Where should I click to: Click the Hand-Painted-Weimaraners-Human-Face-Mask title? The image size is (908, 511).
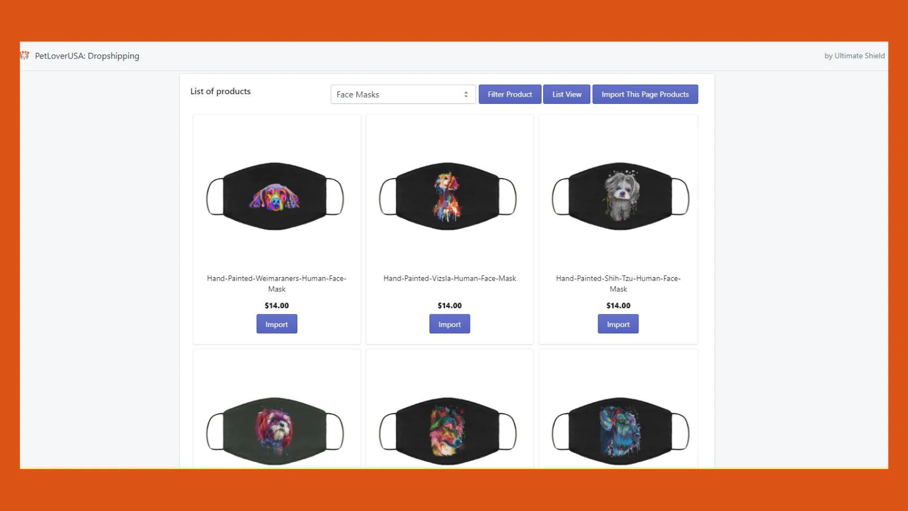[277, 283]
